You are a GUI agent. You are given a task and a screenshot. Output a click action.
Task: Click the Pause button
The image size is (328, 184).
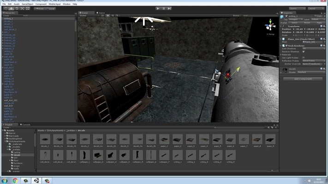point(164,9)
